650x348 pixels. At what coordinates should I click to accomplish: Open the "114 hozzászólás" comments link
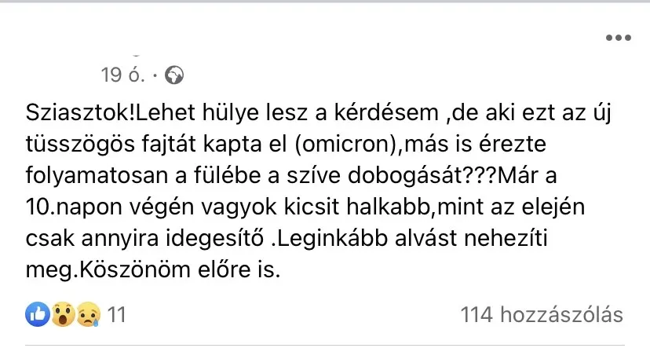pyautogui.click(x=543, y=316)
